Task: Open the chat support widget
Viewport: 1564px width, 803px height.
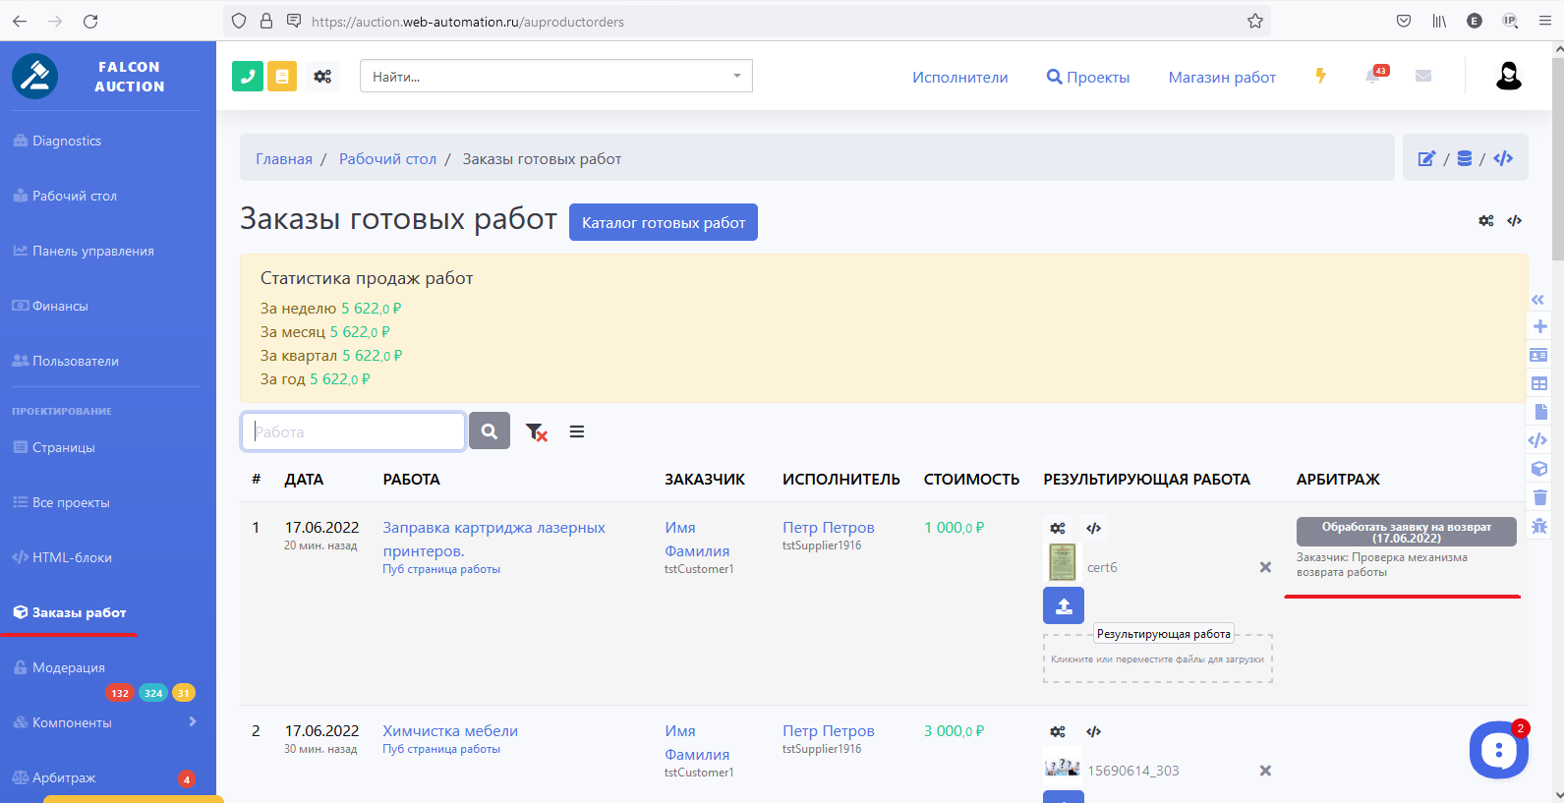Action: pos(1498,751)
